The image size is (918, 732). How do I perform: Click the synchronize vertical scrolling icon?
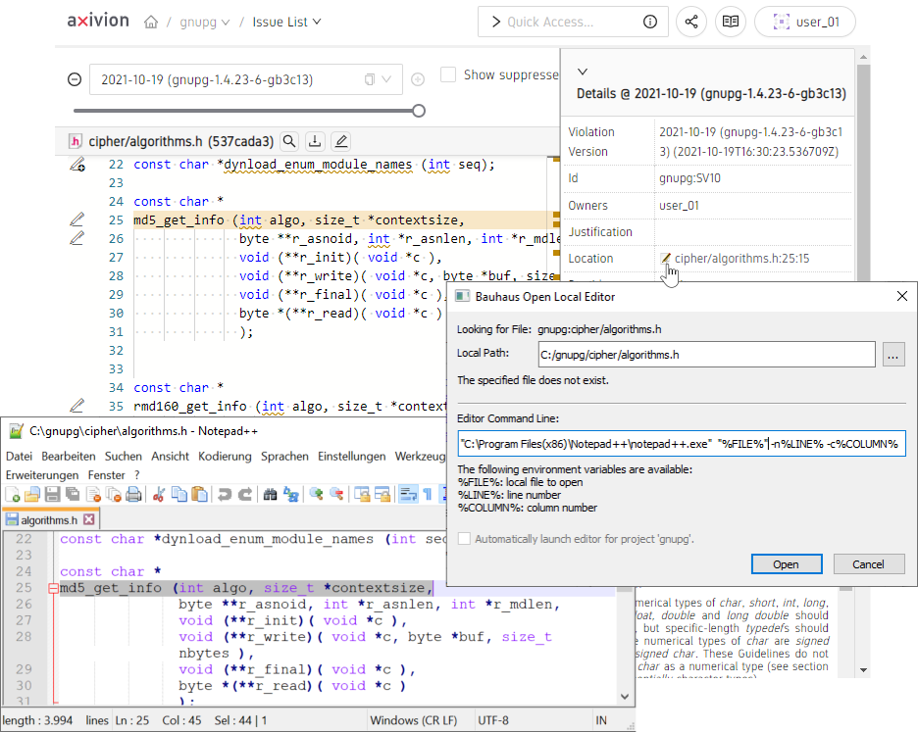click(362, 495)
